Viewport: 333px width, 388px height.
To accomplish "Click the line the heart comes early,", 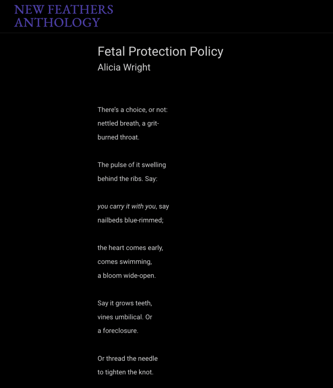I will point(130,248).
